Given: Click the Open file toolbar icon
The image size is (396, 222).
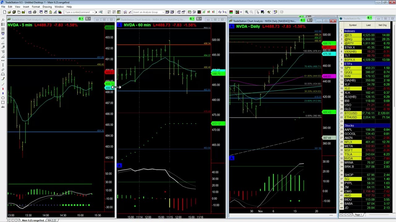Looking at the screenshot, I should [9, 12].
